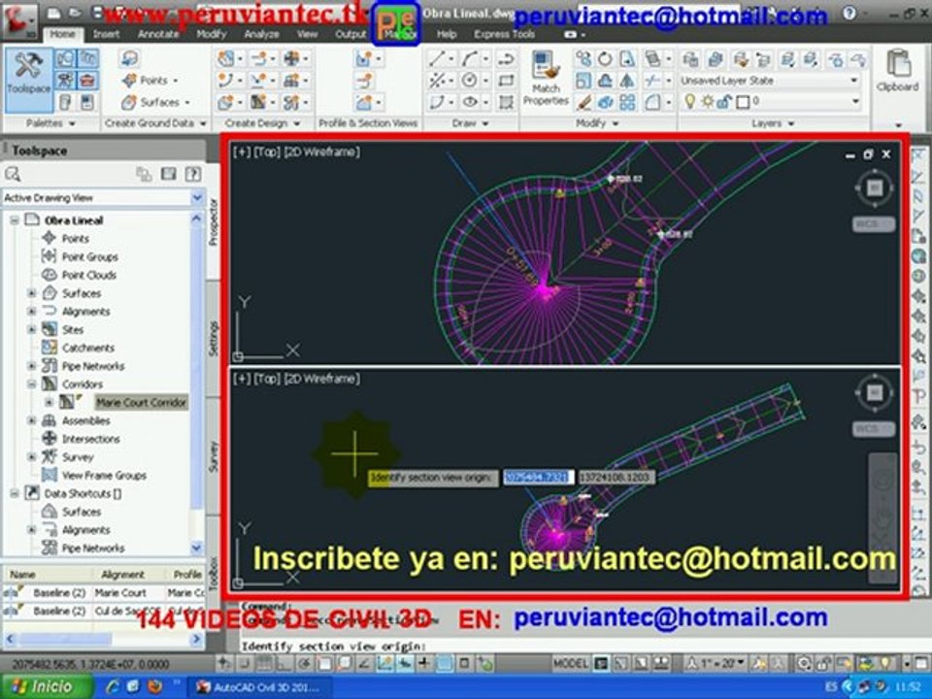Switch to the Home ribbon tab
The width and height of the screenshot is (932, 699).
tap(62, 35)
